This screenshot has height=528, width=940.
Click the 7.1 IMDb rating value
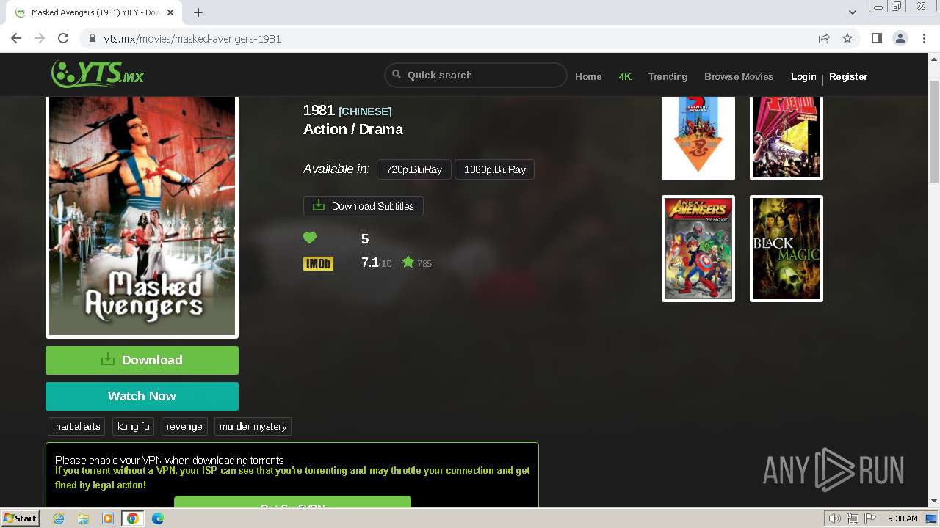coord(370,263)
